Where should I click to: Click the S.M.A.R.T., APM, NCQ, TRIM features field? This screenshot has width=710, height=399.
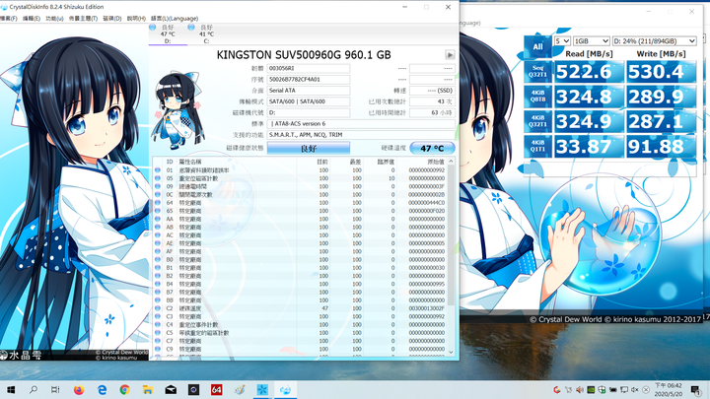click(361, 135)
